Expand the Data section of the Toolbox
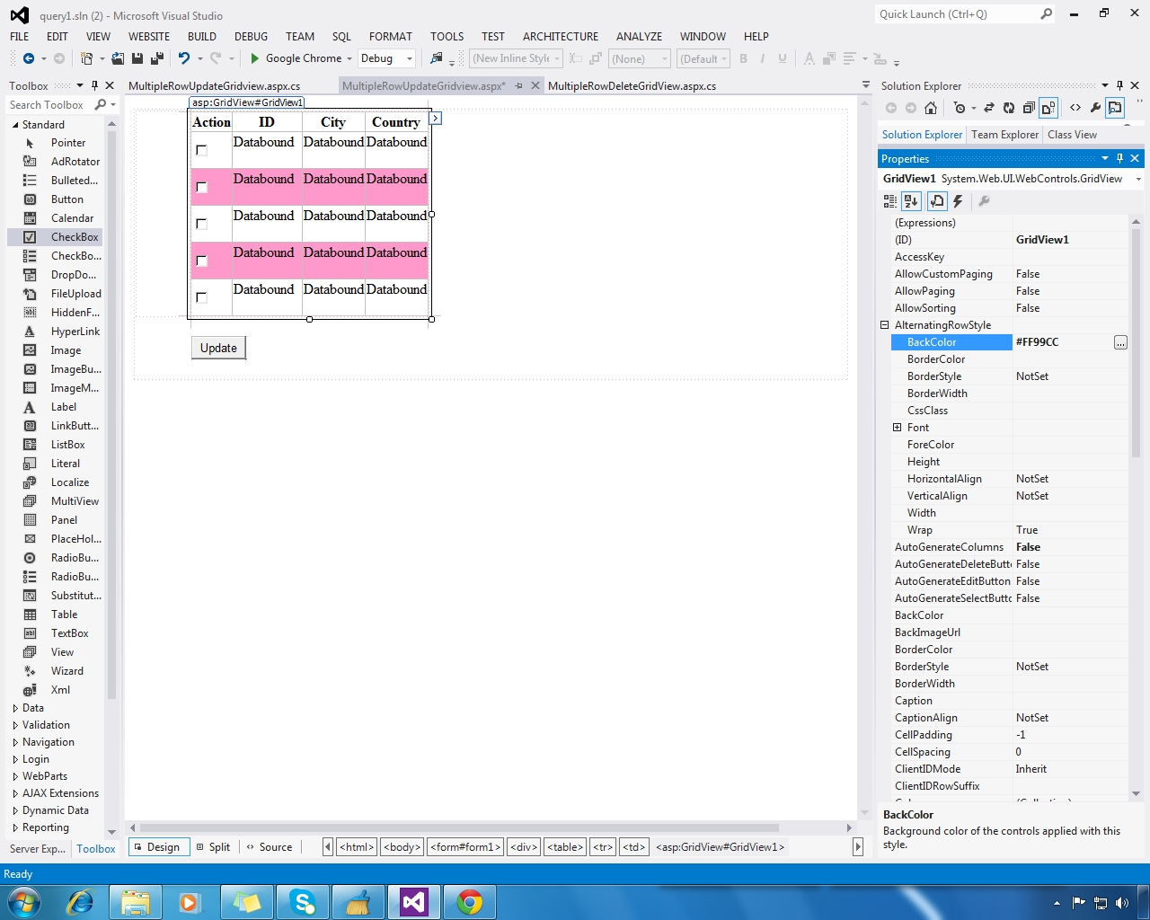 31,707
